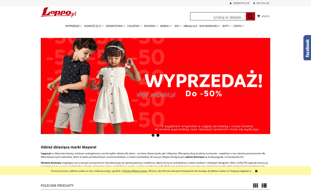Open the Abel&Lula menu item
311x190 pixels.
(x=190, y=26)
